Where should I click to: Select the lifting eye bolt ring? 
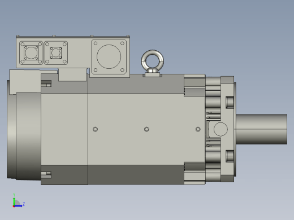(152, 60)
